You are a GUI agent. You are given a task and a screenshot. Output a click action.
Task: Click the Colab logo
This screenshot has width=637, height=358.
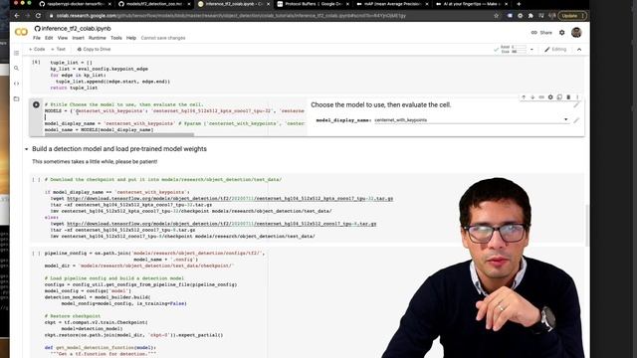coord(21,32)
